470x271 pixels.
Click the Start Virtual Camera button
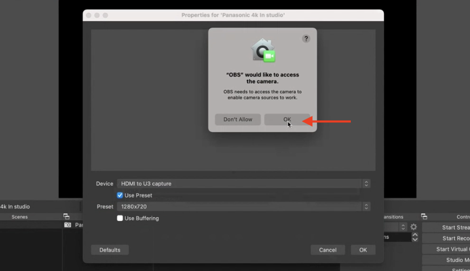point(446,249)
